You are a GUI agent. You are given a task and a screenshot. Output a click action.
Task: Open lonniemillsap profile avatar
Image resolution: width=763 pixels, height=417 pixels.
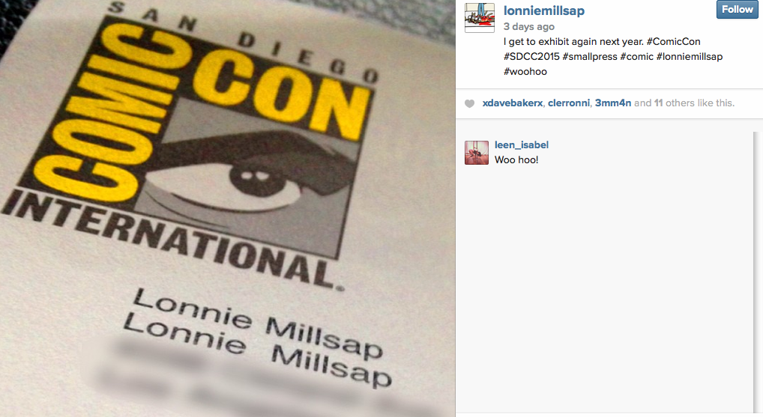pos(479,17)
